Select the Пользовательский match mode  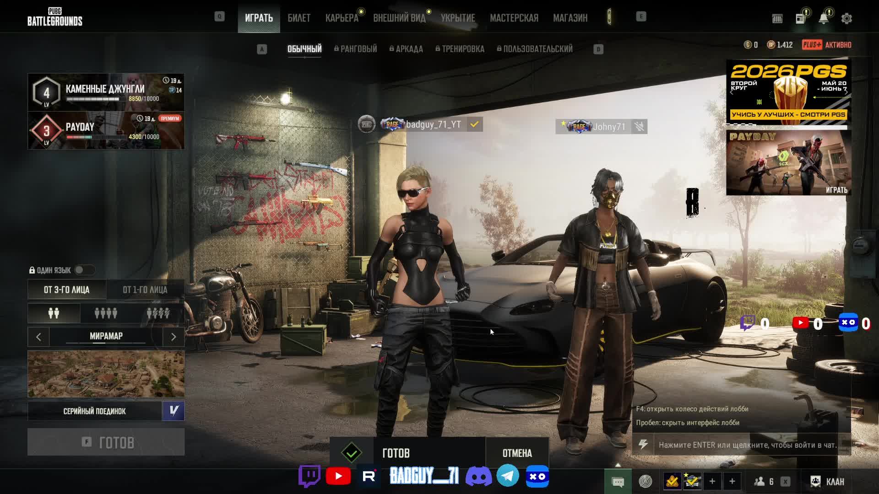535,49
